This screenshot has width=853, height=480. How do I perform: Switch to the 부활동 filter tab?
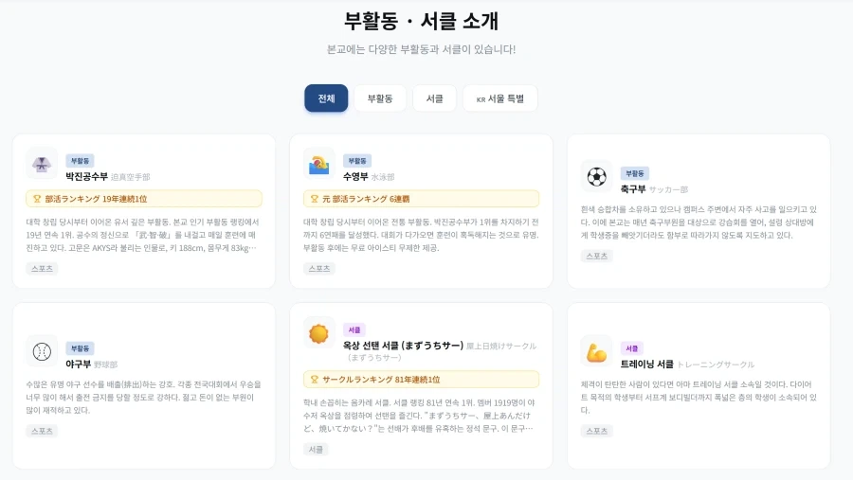(x=380, y=98)
